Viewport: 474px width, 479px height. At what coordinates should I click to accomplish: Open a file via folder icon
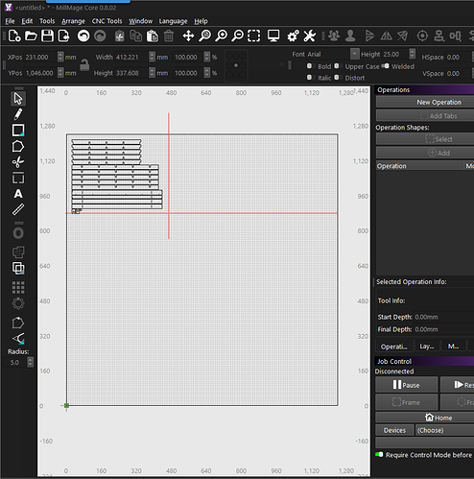tap(31, 36)
